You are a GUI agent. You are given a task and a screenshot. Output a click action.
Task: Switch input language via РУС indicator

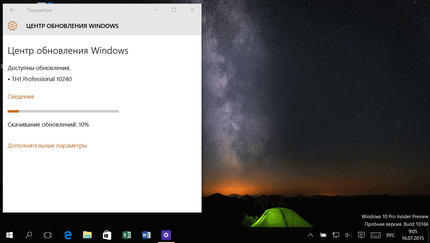(391, 235)
